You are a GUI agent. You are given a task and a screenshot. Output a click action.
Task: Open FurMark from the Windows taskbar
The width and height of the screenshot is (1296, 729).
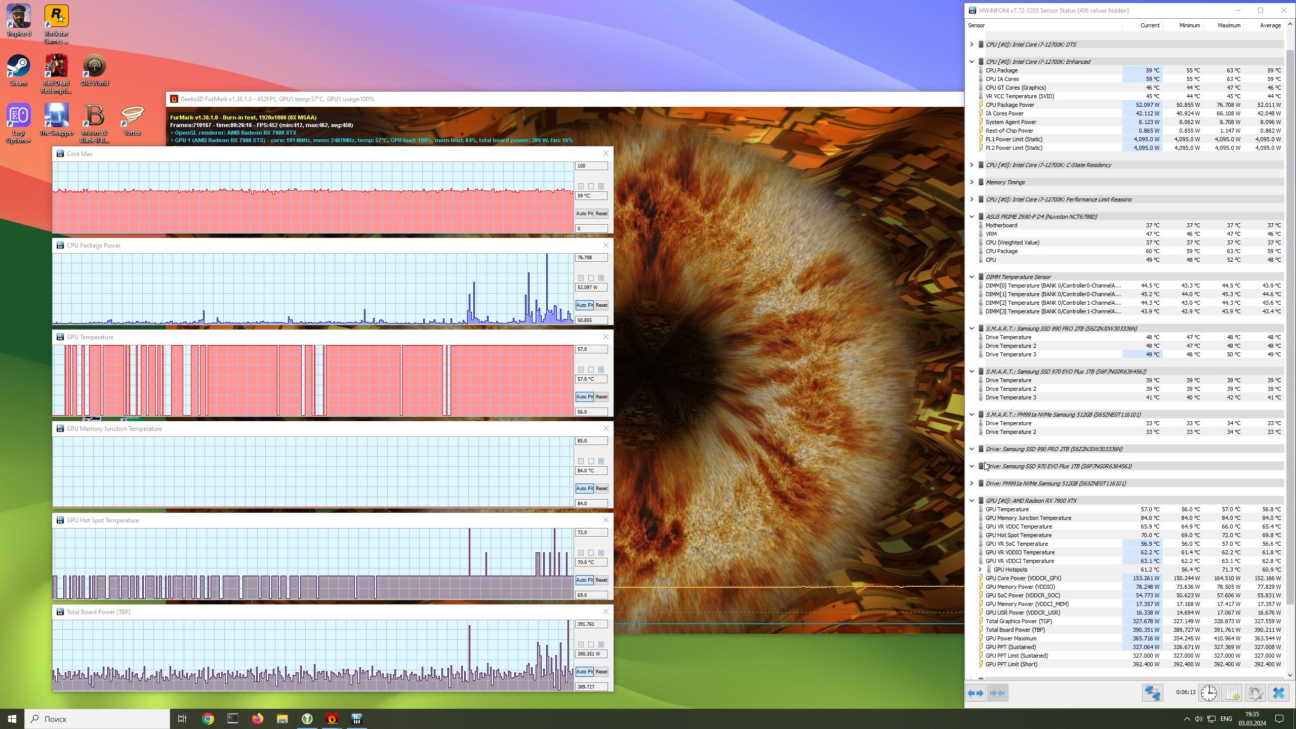click(x=332, y=719)
